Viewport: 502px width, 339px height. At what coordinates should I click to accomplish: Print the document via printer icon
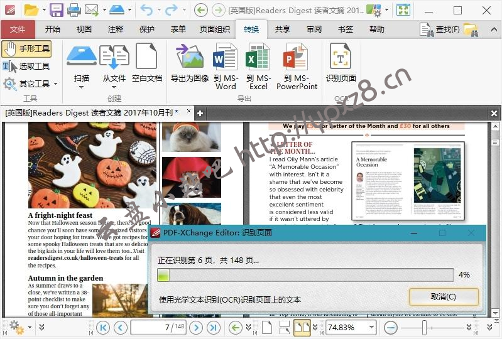tap(74, 10)
